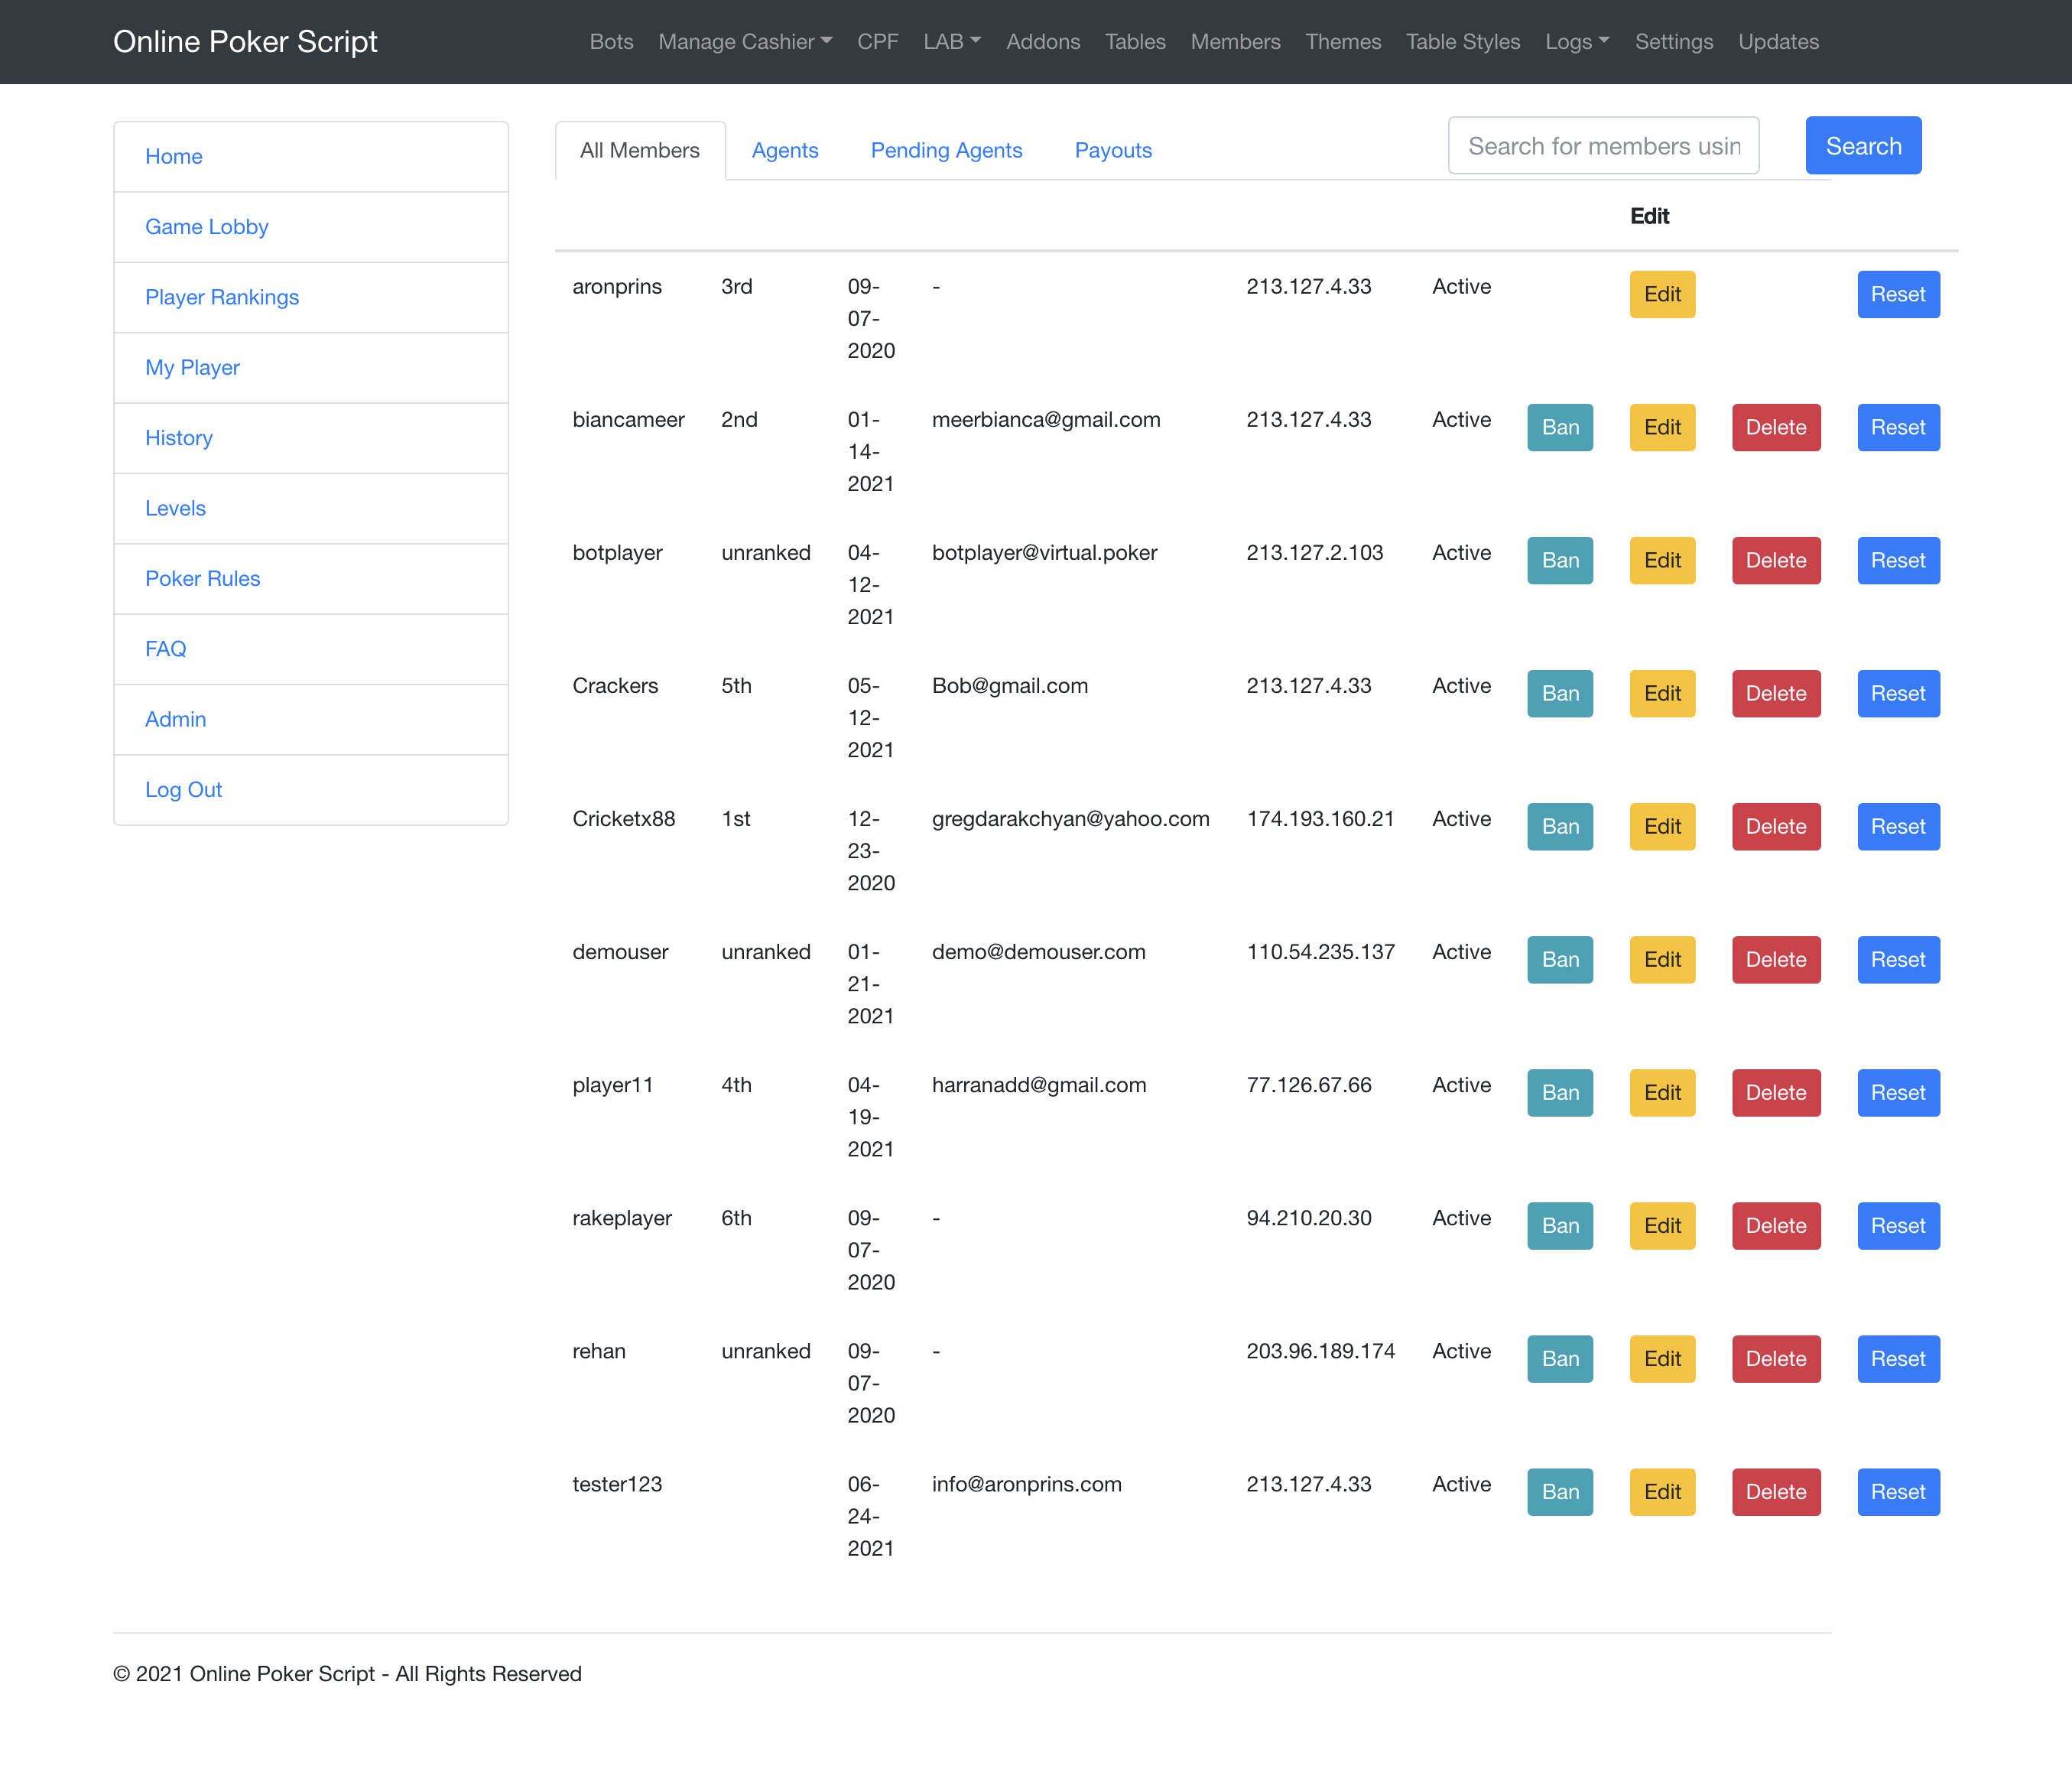The height and width of the screenshot is (1779, 2072).
Task: Select IP address 110.54.235.137
Action: click(1320, 951)
